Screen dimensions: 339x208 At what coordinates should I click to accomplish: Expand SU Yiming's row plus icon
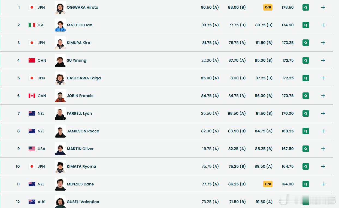(x=323, y=60)
